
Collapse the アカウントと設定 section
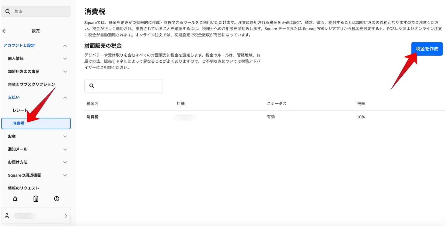(65, 46)
